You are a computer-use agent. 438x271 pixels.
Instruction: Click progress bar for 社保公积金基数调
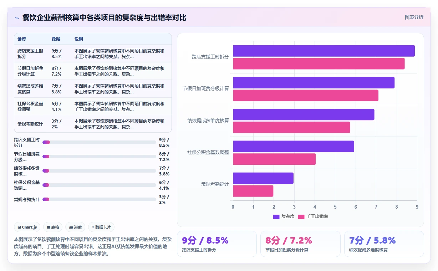pyautogui.click(x=99, y=185)
